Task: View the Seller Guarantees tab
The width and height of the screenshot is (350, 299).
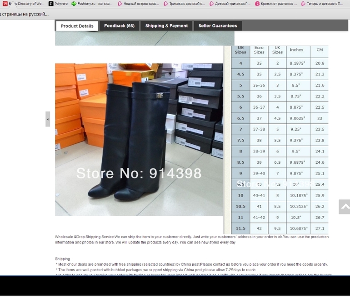Action: [218, 26]
